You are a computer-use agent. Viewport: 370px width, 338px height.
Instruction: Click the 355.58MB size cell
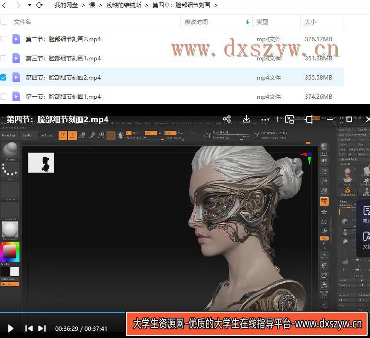318,78
